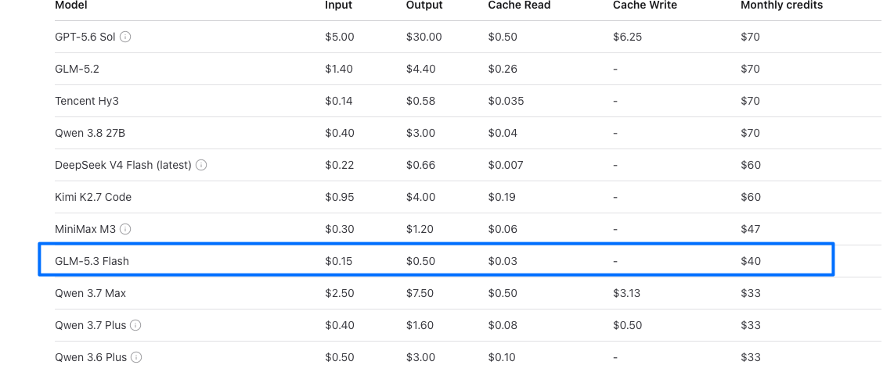Click the Monthly credits column header
Viewport: 894px width, 365px height.
[782, 5]
